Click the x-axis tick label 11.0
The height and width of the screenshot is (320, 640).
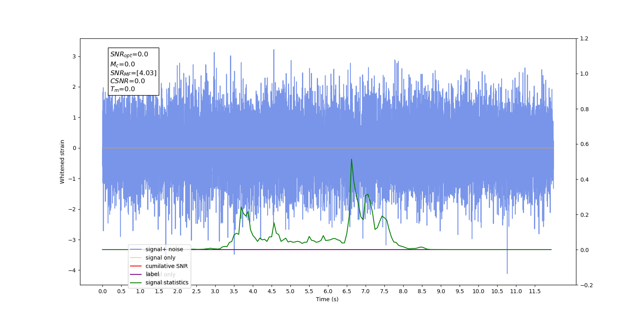coord(516,291)
